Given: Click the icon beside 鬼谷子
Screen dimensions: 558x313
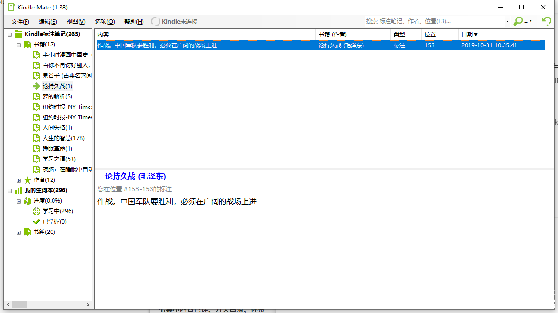Looking at the screenshot, I should 36,75.
